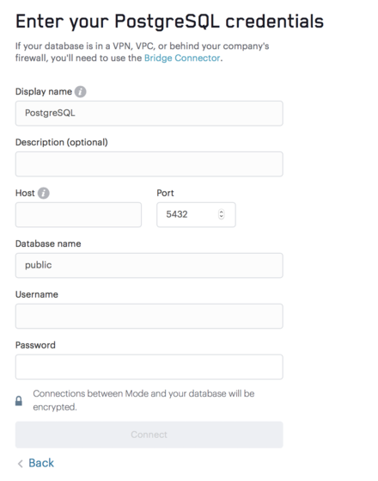Go back using the Back link
The height and width of the screenshot is (481, 378).
coord(41,463)
